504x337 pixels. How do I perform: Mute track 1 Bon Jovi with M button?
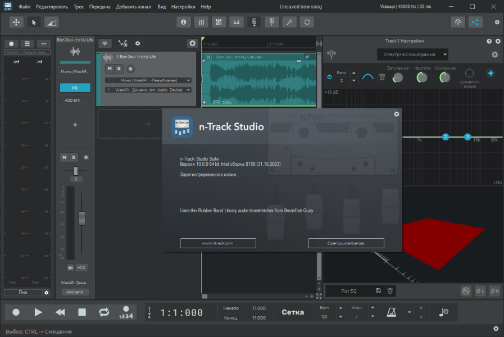pos(110,69)
